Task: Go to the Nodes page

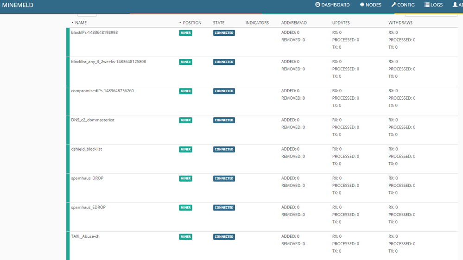Action: tap(371, 5)
